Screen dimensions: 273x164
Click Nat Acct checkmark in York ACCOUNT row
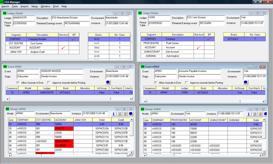tap(199, 48)
